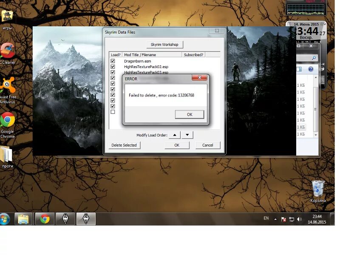This screenshot has width=340, height=255.
Task: Click OK in Skyrim Data Files window
Action: (x=177, y=145)
